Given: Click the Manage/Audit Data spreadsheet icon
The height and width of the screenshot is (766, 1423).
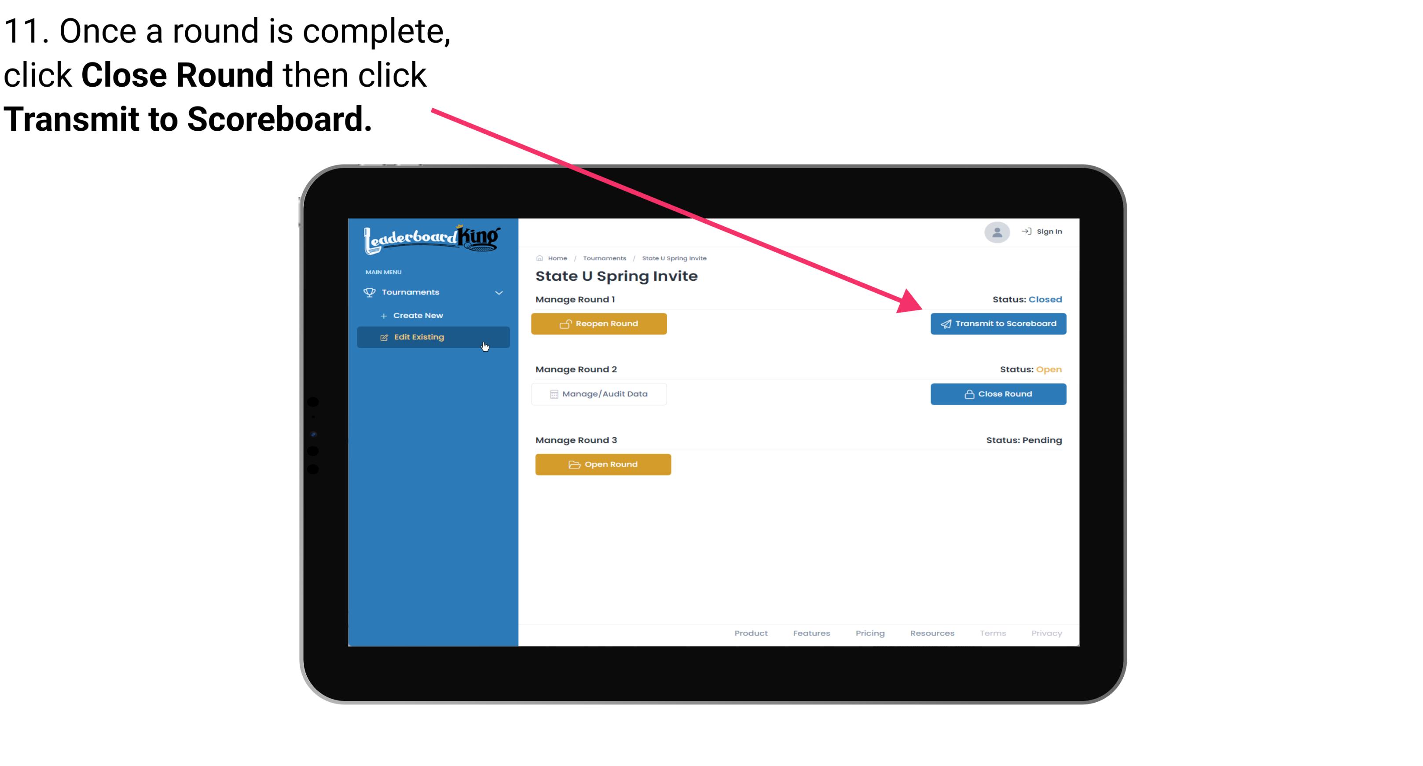Looking at the screenshot, I should pyautogui.click(x=552, y=394).
